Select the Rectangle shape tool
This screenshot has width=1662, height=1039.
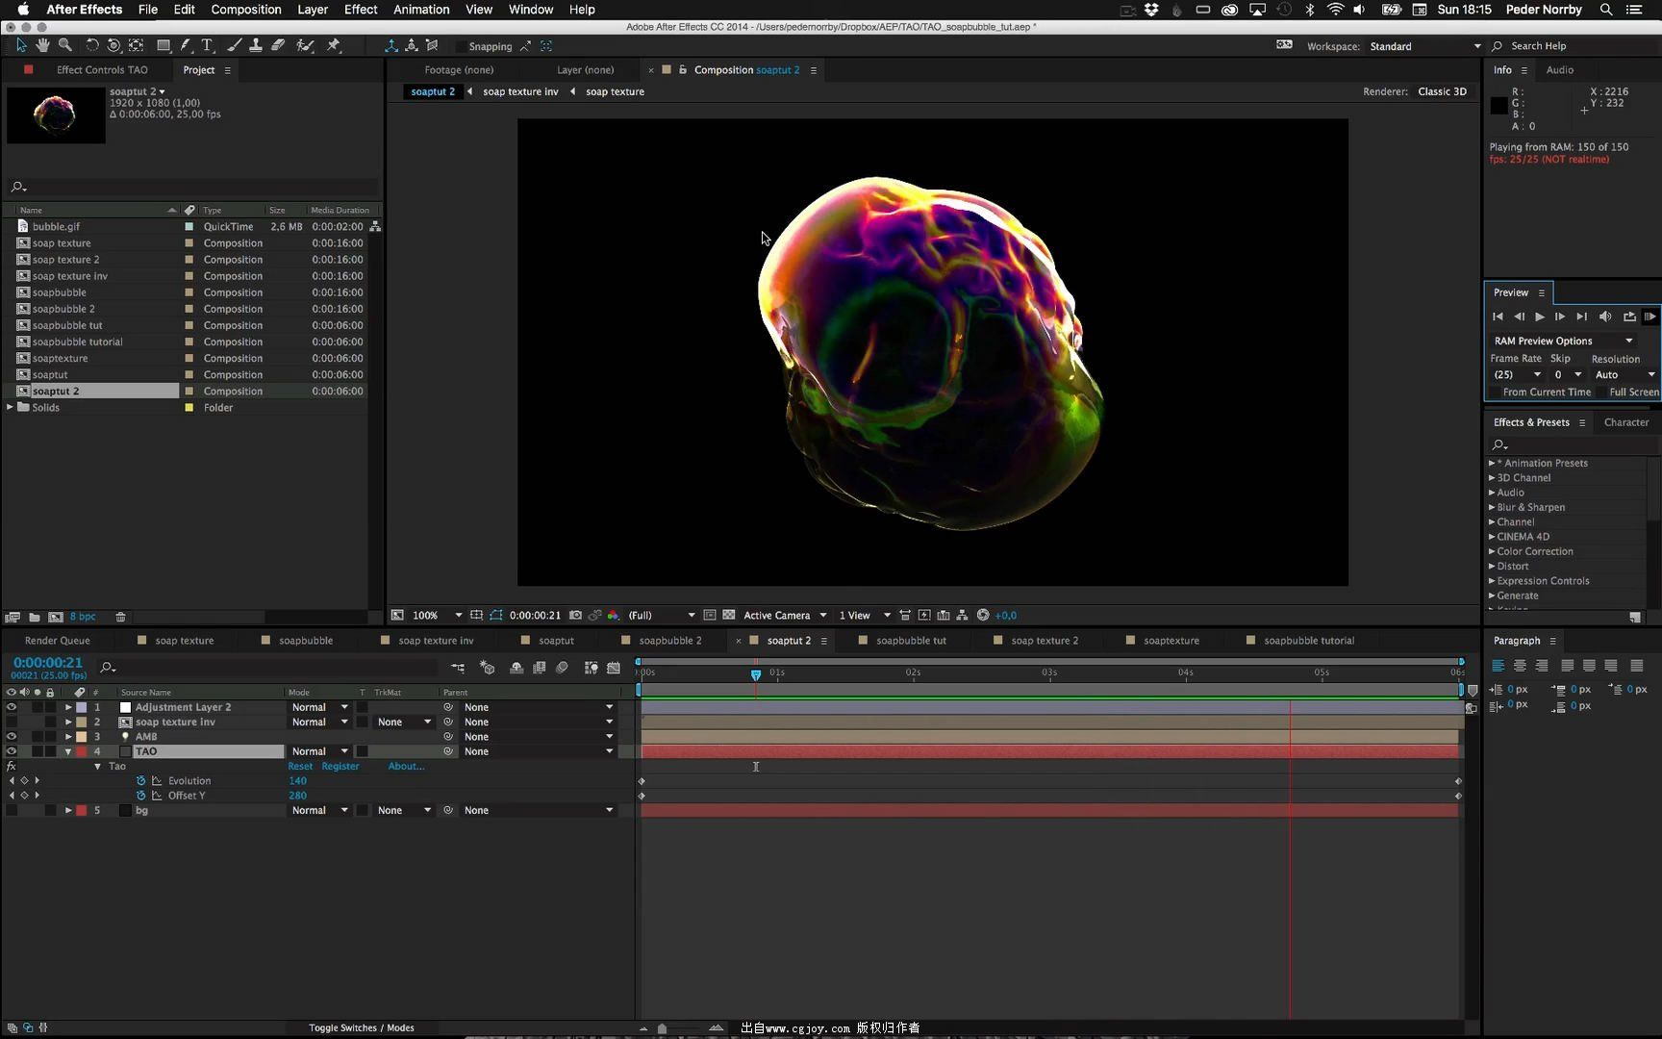pyautogui.click(x=164, y=45)
